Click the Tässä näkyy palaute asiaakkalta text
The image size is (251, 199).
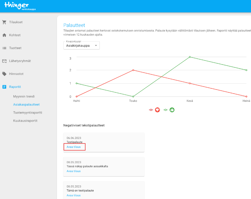tap(87, 166)
